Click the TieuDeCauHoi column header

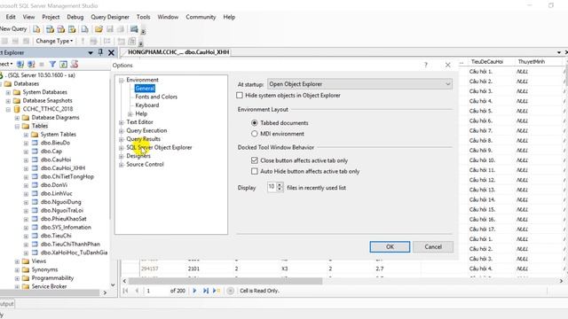(487, 62)
